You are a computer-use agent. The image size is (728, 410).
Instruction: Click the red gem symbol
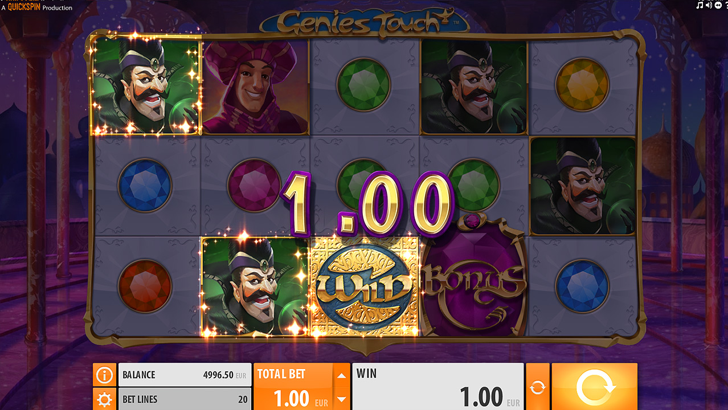[145, 286]
